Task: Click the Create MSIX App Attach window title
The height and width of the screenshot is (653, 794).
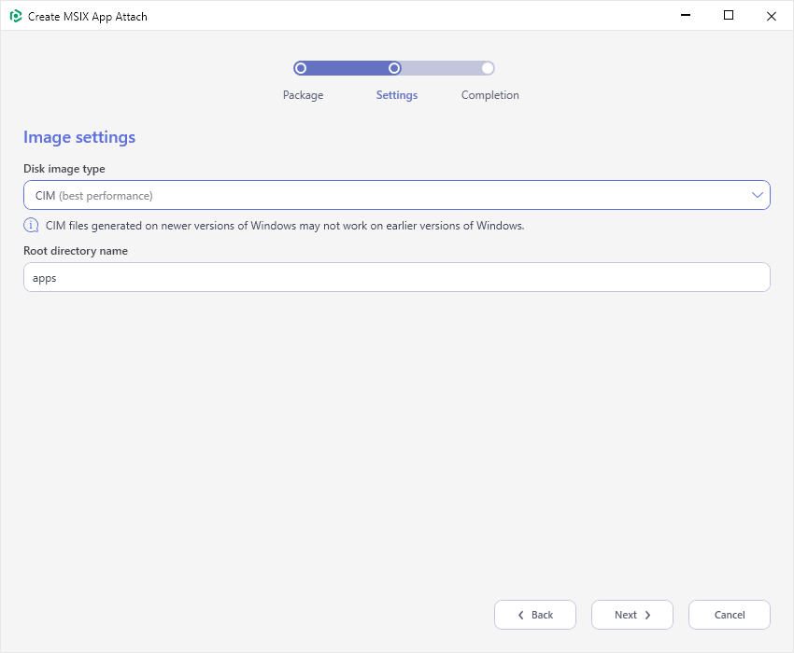Action: tap(88, 17)
